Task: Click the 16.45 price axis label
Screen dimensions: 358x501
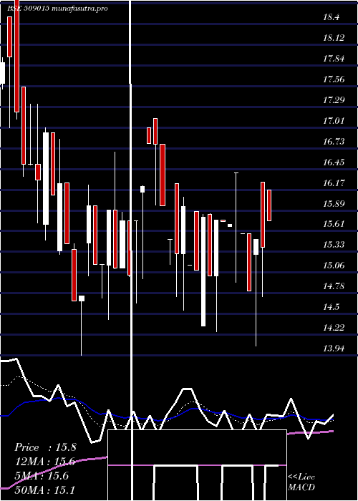Action: pos(334,162)
